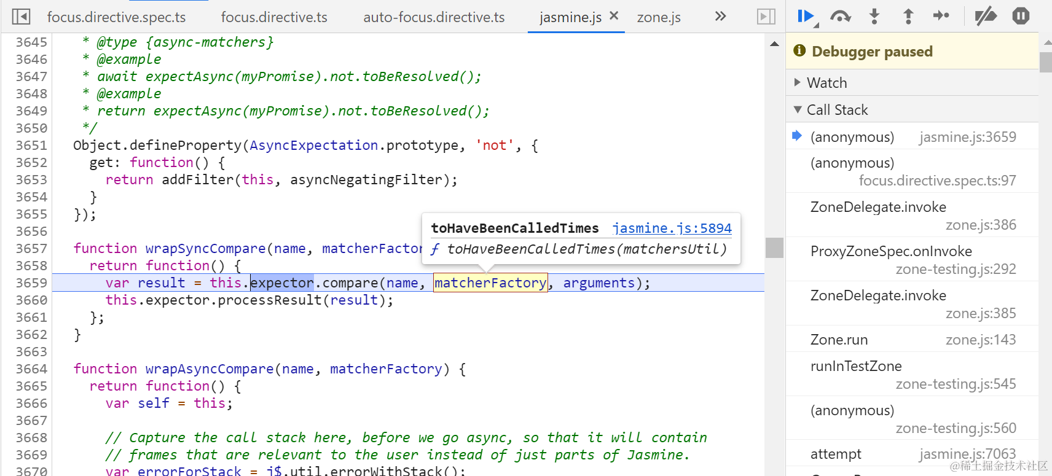This screenshot has width=1052, height=476.
Task: Select ZoneDelegate.invoke zone.js:386 frame
Action: (x=912, y=216)
